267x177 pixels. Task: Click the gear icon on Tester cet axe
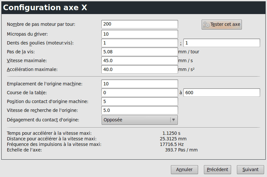click(206, 25)
